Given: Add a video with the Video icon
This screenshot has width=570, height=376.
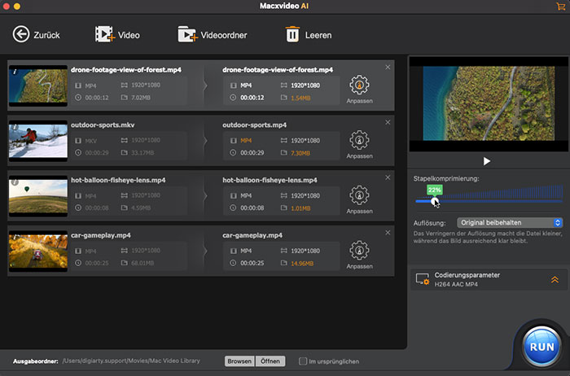Looking at the screenshot, I should (x=105, y=34).
